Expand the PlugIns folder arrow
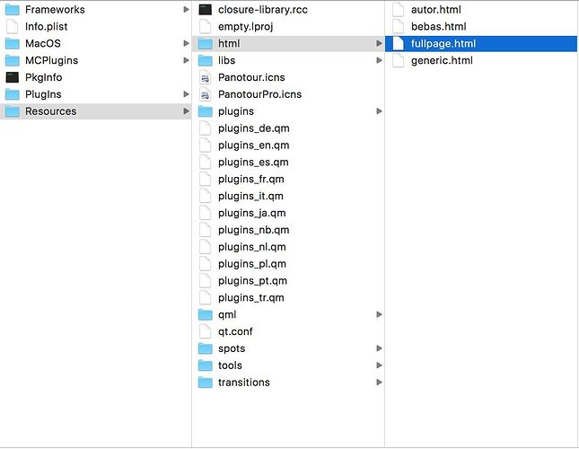579x449 pixels. click(x=186, y=94)
